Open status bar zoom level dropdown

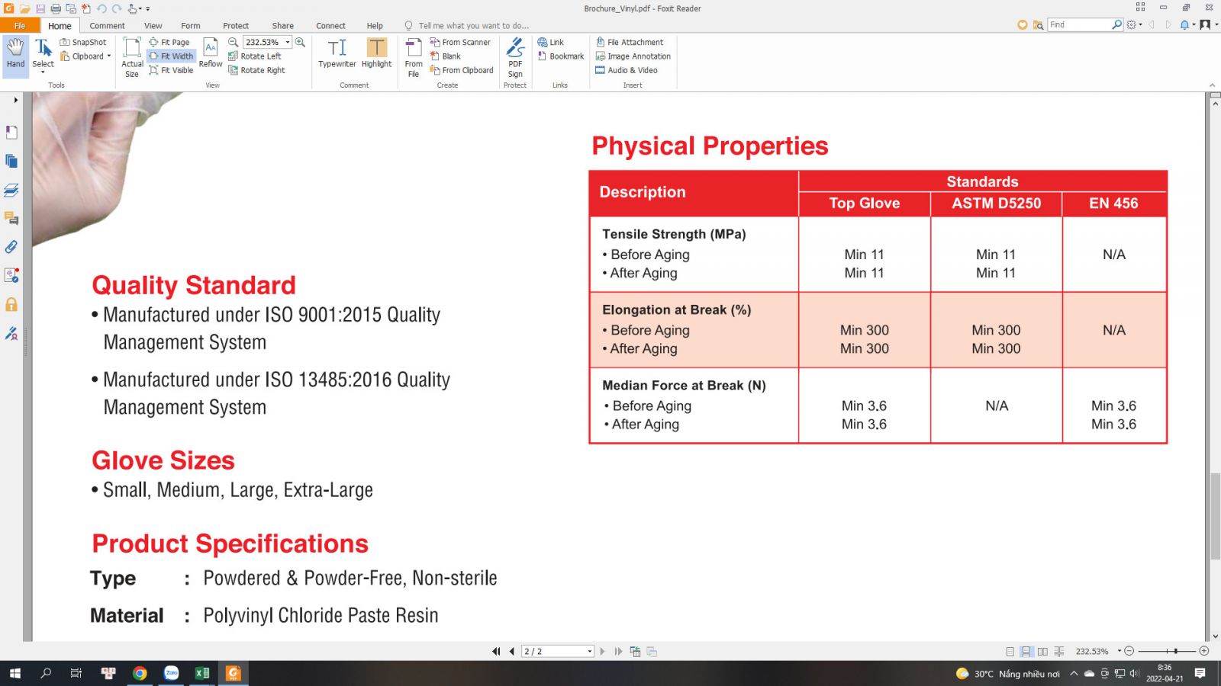[x=1120, y=651]
